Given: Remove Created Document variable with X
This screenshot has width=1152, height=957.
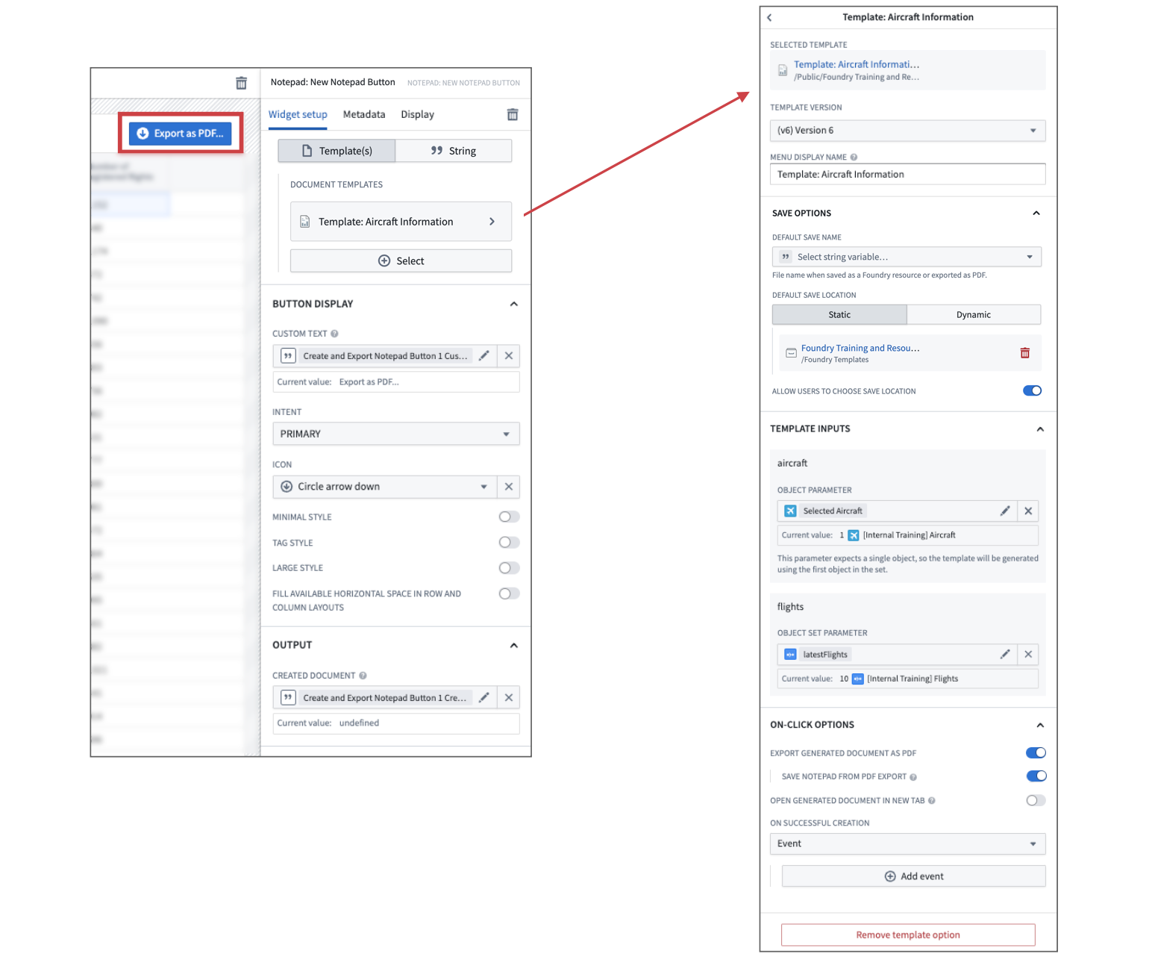Looking at the screenshot, I should (x=509, y=697).
